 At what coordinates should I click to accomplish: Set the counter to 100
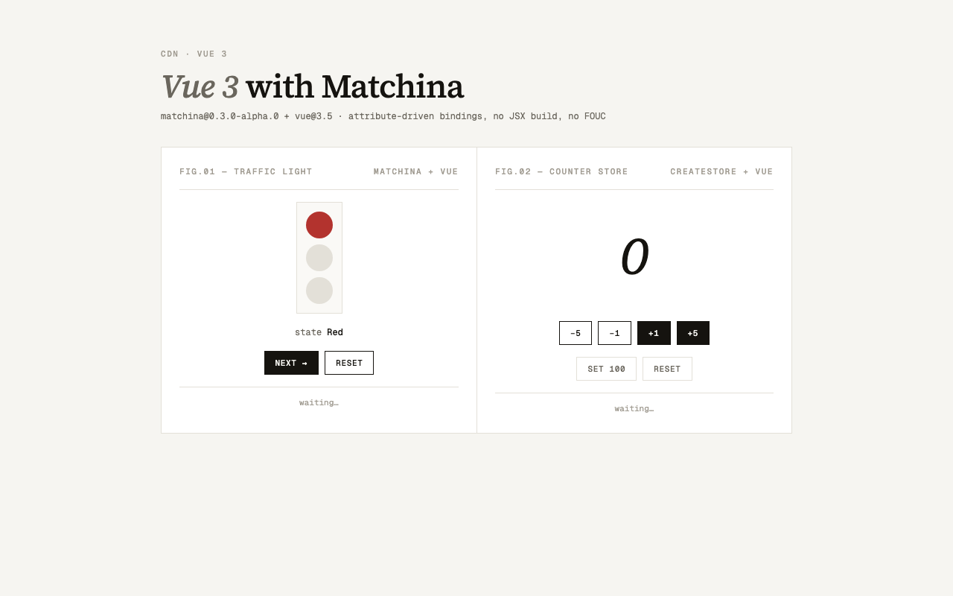pos(606,369)
